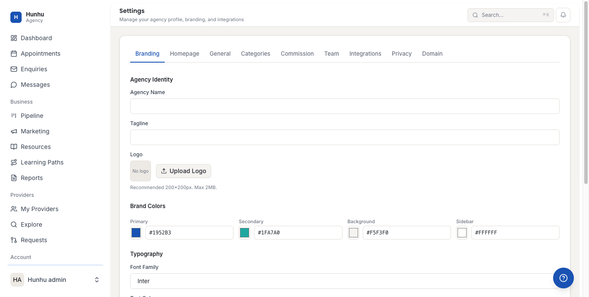Screen dimensions: 589x297
Task: Focus the Search box in header
Action: (x=511, y=15)
